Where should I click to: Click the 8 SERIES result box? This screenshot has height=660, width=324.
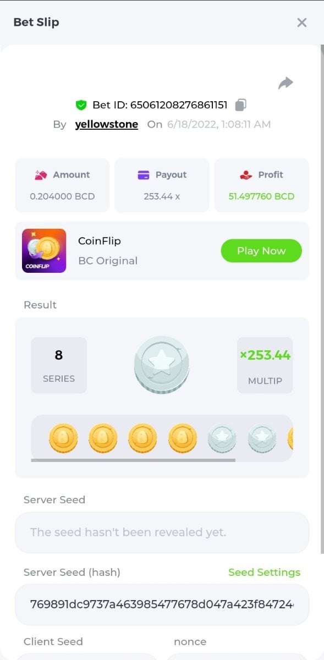tap(59, 365)
